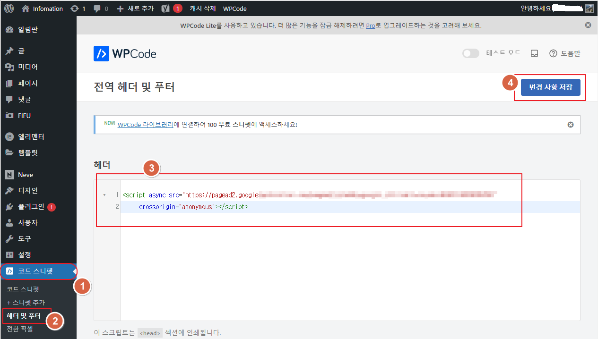598x339 pixels.
Task: Click the 코드 스니펫 code icon
Action: (x=9, y=271)
